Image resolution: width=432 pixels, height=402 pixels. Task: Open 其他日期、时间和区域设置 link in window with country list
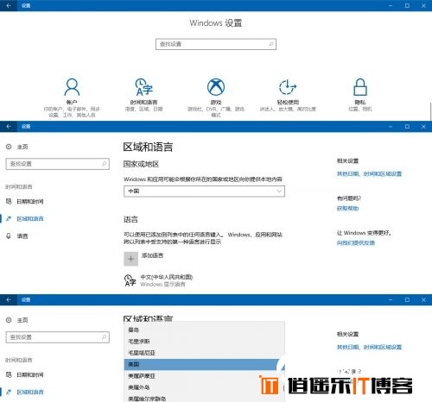pos(369,347)
